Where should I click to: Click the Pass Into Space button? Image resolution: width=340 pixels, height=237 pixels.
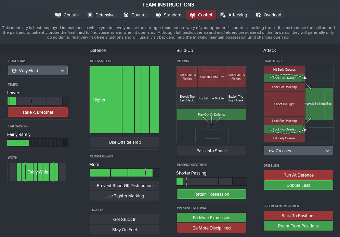[x=211, y=151]
